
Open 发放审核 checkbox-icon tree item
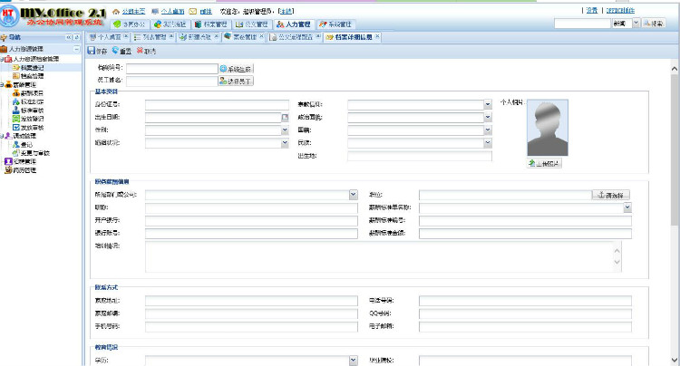(28, 128)
